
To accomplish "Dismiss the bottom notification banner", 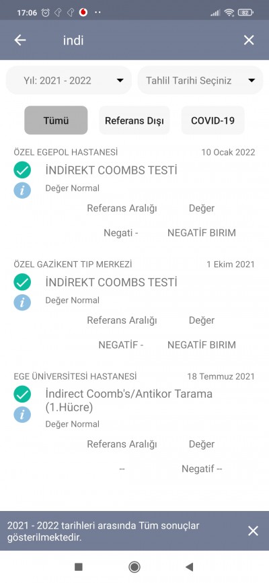I will (x=253, y=531).
